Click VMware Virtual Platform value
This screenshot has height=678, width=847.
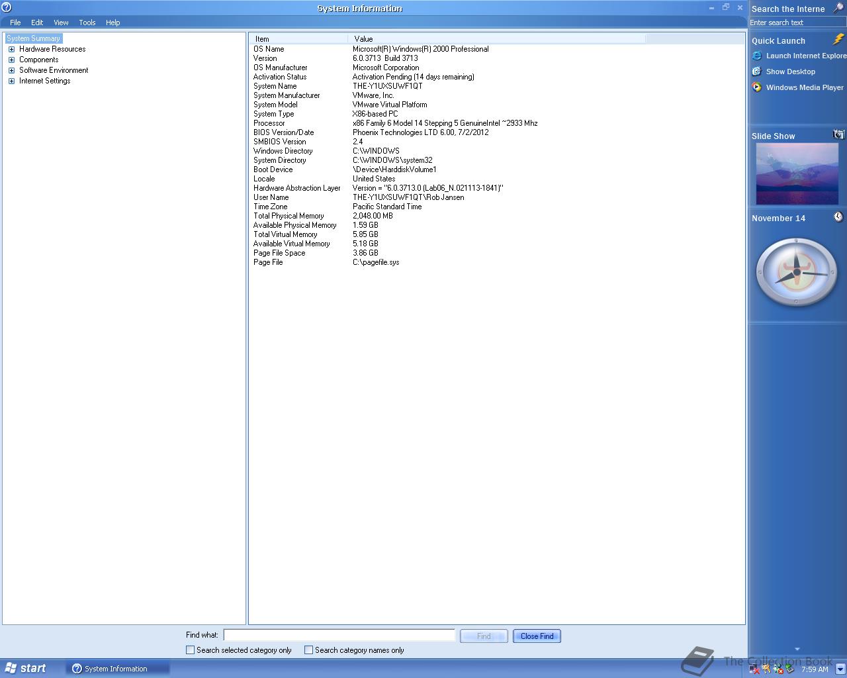click(x=390, y=105)
